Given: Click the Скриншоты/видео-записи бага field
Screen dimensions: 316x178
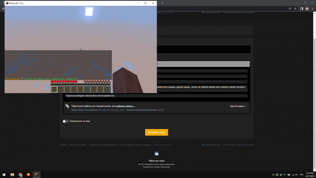Looking at the screenshot, I should (156, 96).
